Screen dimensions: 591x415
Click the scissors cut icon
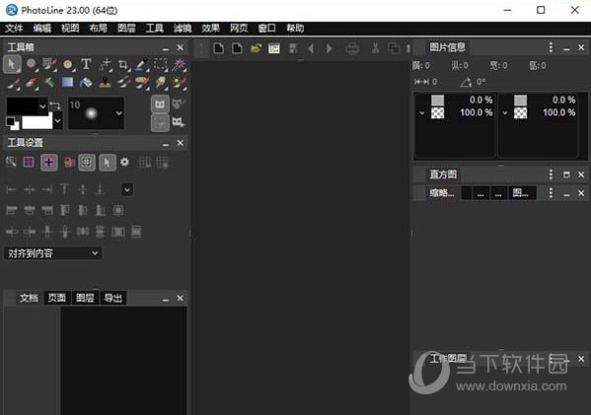coord(375,48)
